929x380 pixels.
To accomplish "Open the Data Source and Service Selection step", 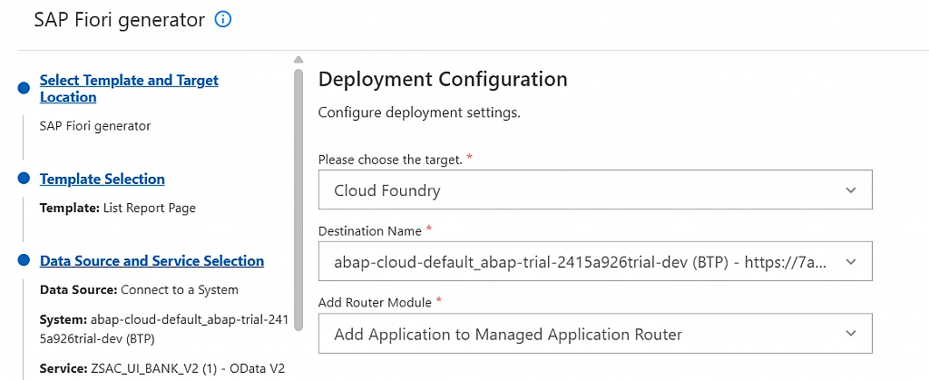I will (152, 261).
